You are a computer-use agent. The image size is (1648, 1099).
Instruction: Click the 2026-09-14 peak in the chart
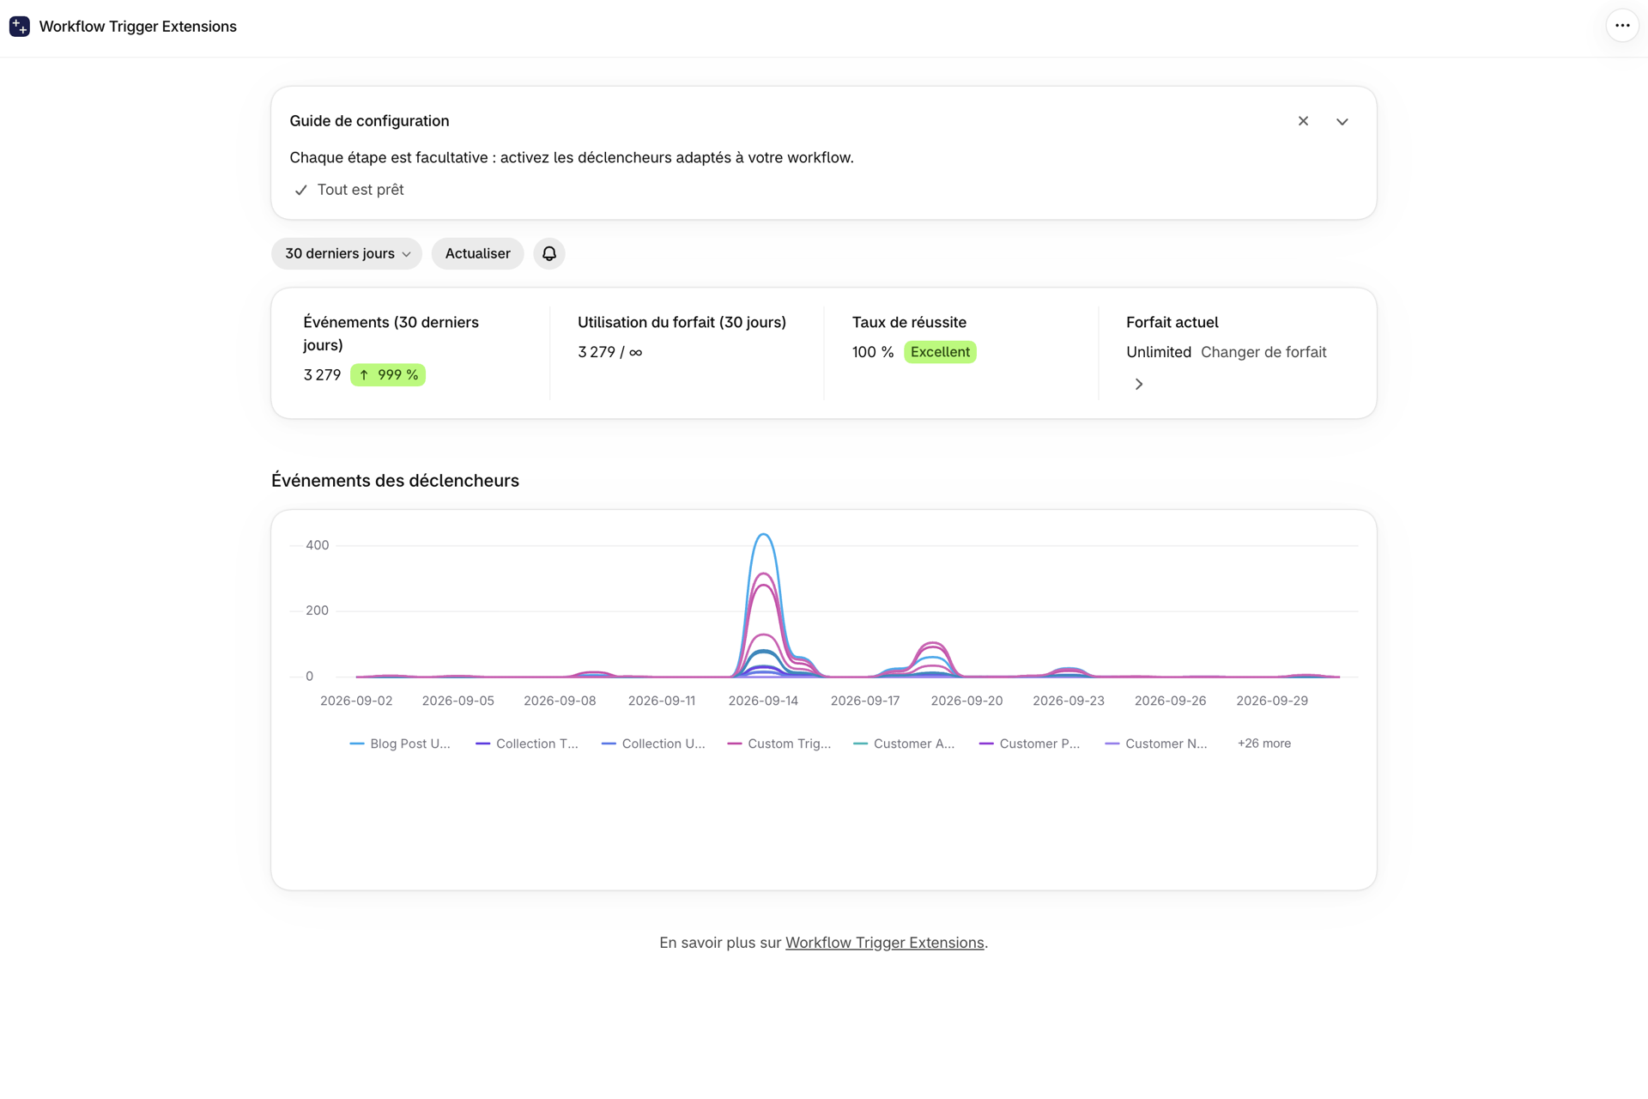[763, 536]
